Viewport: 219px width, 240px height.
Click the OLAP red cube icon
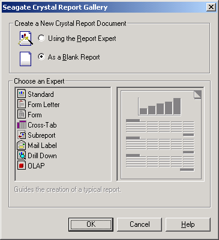22,165
